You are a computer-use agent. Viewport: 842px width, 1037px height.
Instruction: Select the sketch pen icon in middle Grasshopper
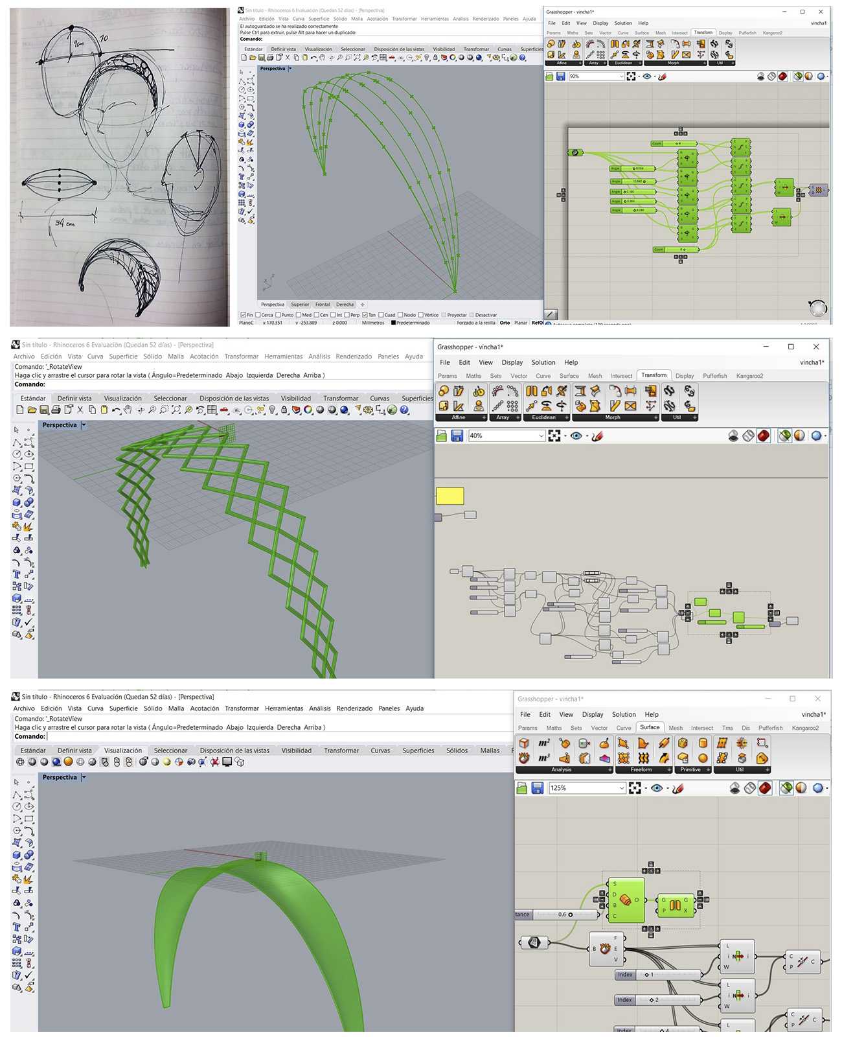tap(597, 436)
